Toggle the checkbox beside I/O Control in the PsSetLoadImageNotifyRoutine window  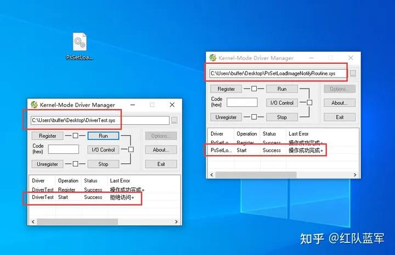pyautogui.click(x=309, y=103)
